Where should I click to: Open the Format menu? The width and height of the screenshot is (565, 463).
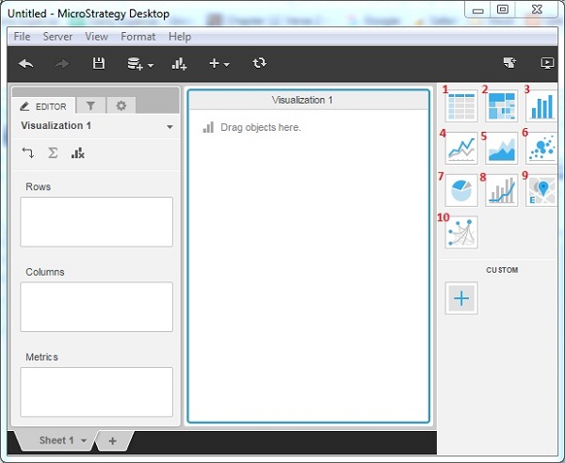tap(137, 37)
